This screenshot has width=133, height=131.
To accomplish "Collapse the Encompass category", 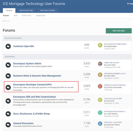I will [128, 57].
